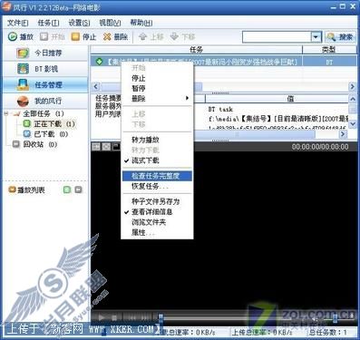Expand the 删除 submenu arrow
The width and height of the screenshot is (360, 340).
tap(187, 98)
